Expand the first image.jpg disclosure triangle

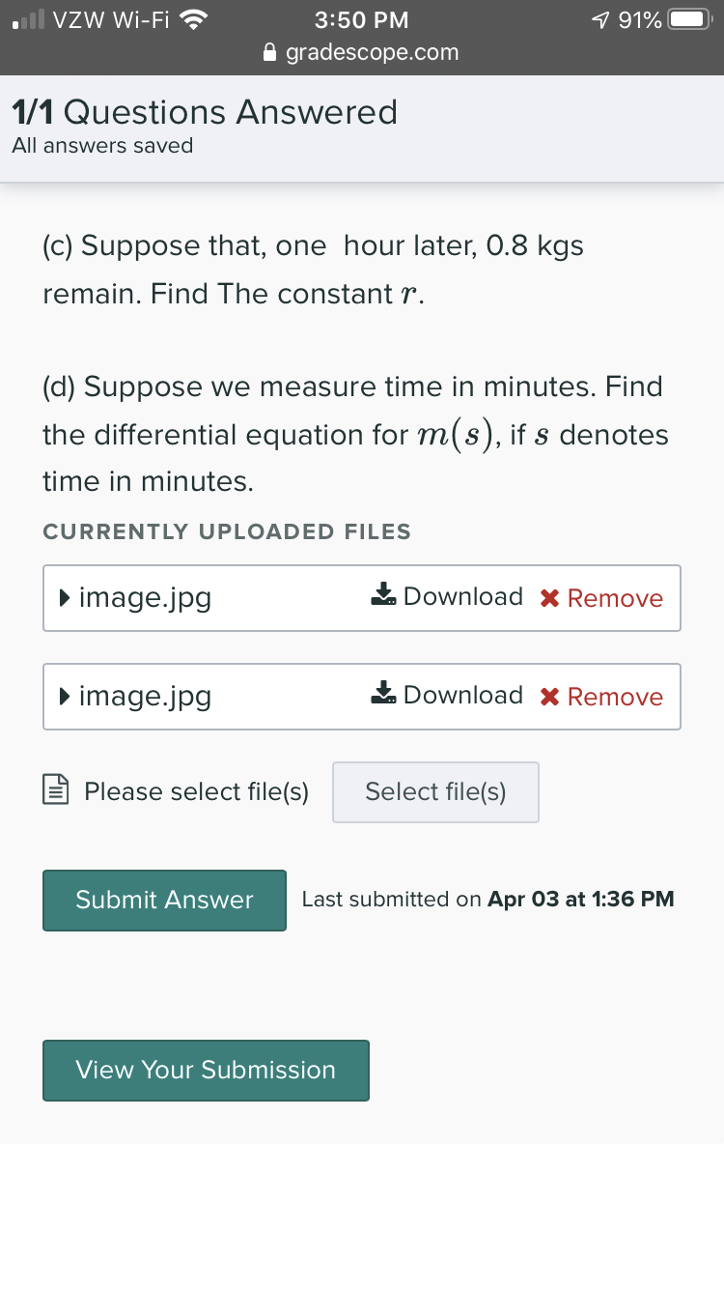(64, 598)
